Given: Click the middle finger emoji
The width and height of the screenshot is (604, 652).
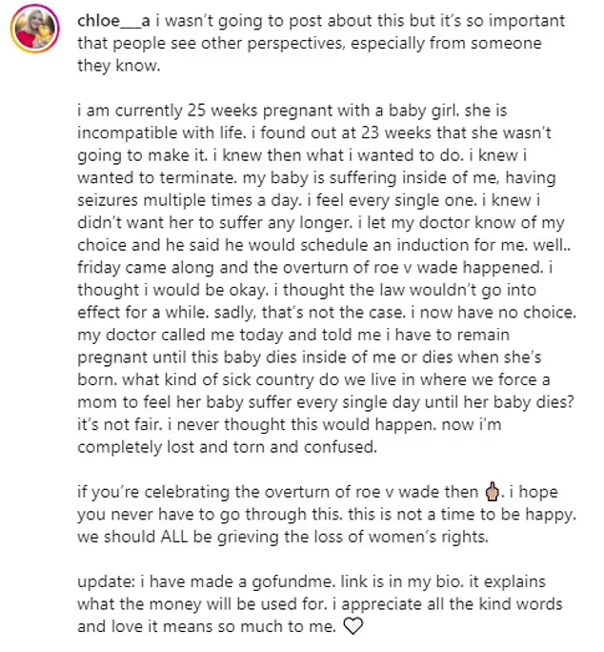Looking at the screenshot, I should pos(493,491).
